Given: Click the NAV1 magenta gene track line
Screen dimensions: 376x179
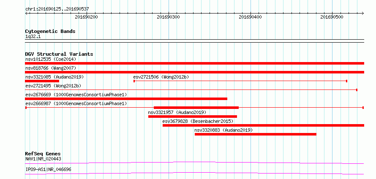Looking at the screenshot, I should (194, 163).
